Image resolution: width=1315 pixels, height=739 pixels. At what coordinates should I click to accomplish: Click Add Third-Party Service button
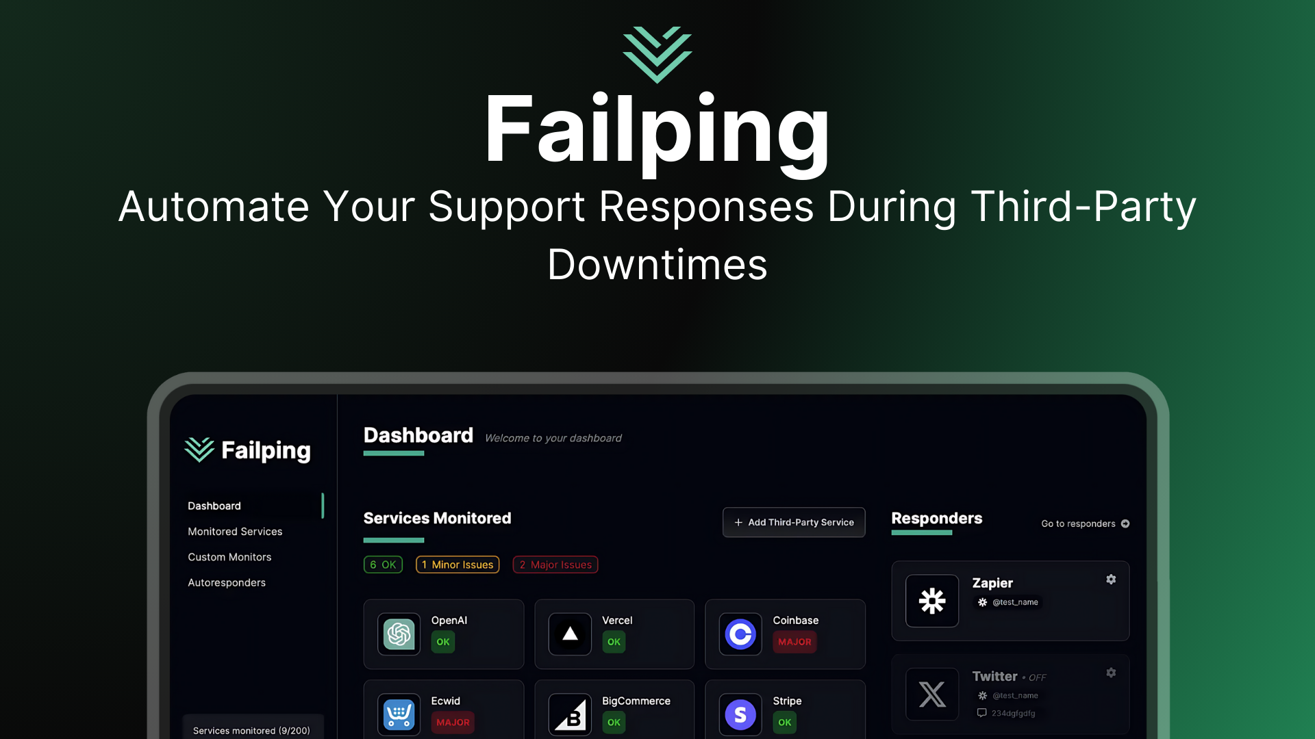tap(794, 523)
